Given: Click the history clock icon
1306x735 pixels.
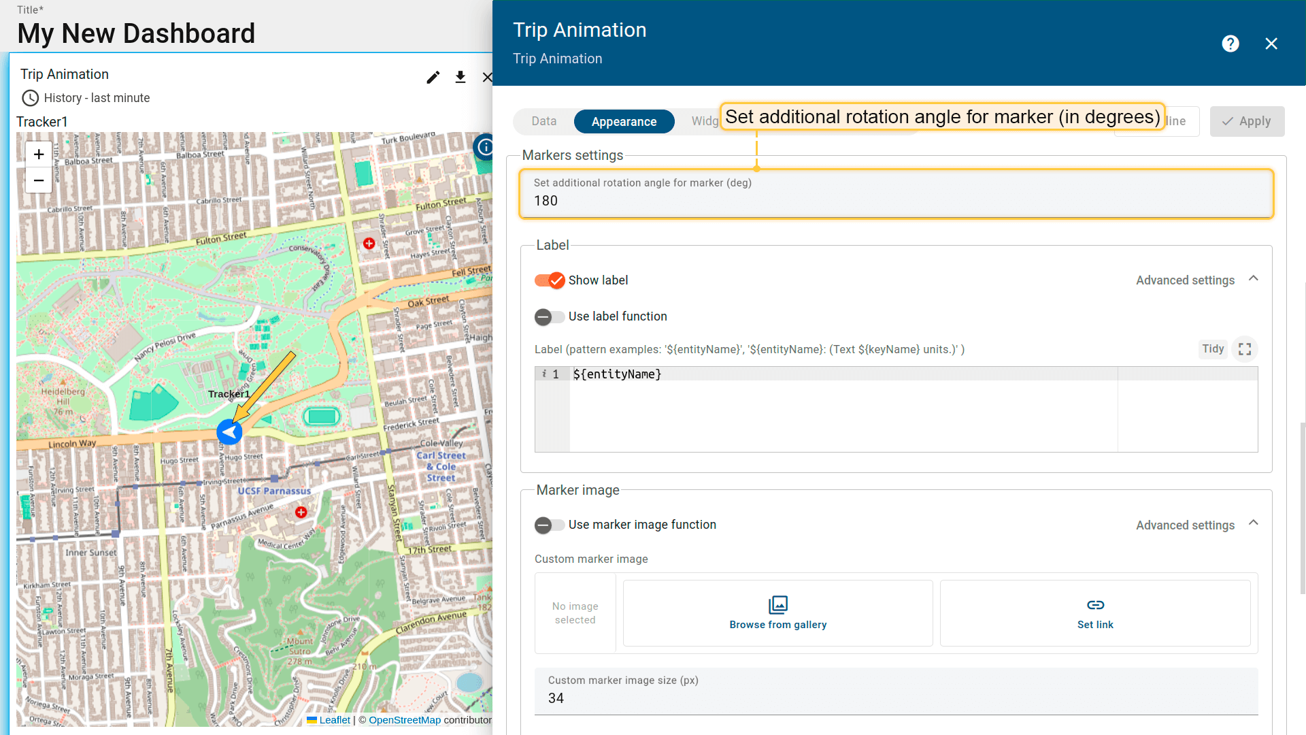Looking at the screenshot, I should (30, 98).
